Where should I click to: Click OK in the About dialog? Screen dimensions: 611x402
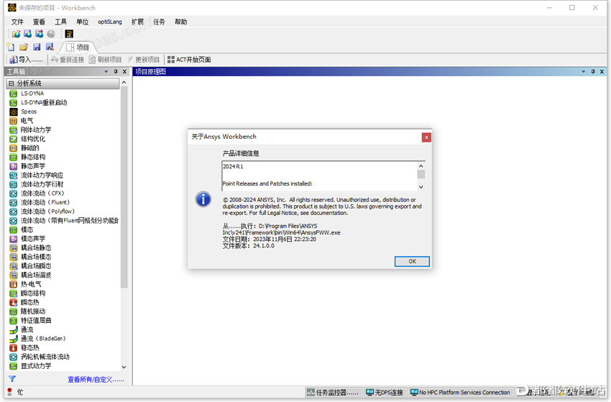(x=413, y=261)
